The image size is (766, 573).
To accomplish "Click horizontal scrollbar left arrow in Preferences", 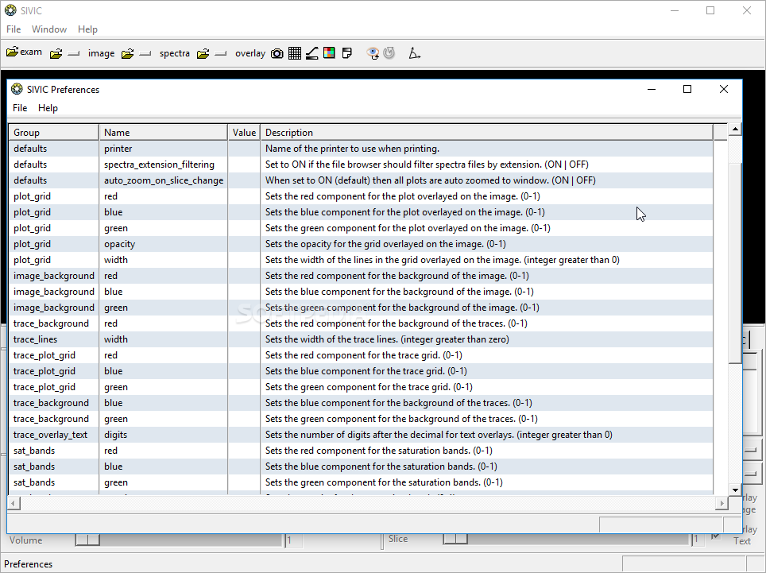I will point(14,503).
